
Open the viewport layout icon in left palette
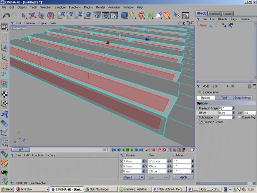click(4, 27)
